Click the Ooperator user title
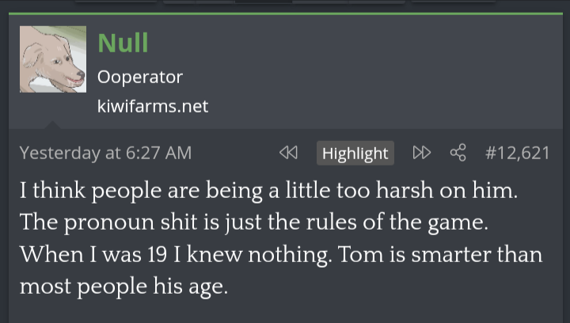Viewport: 570px width, 323px height. click(140, 77)
